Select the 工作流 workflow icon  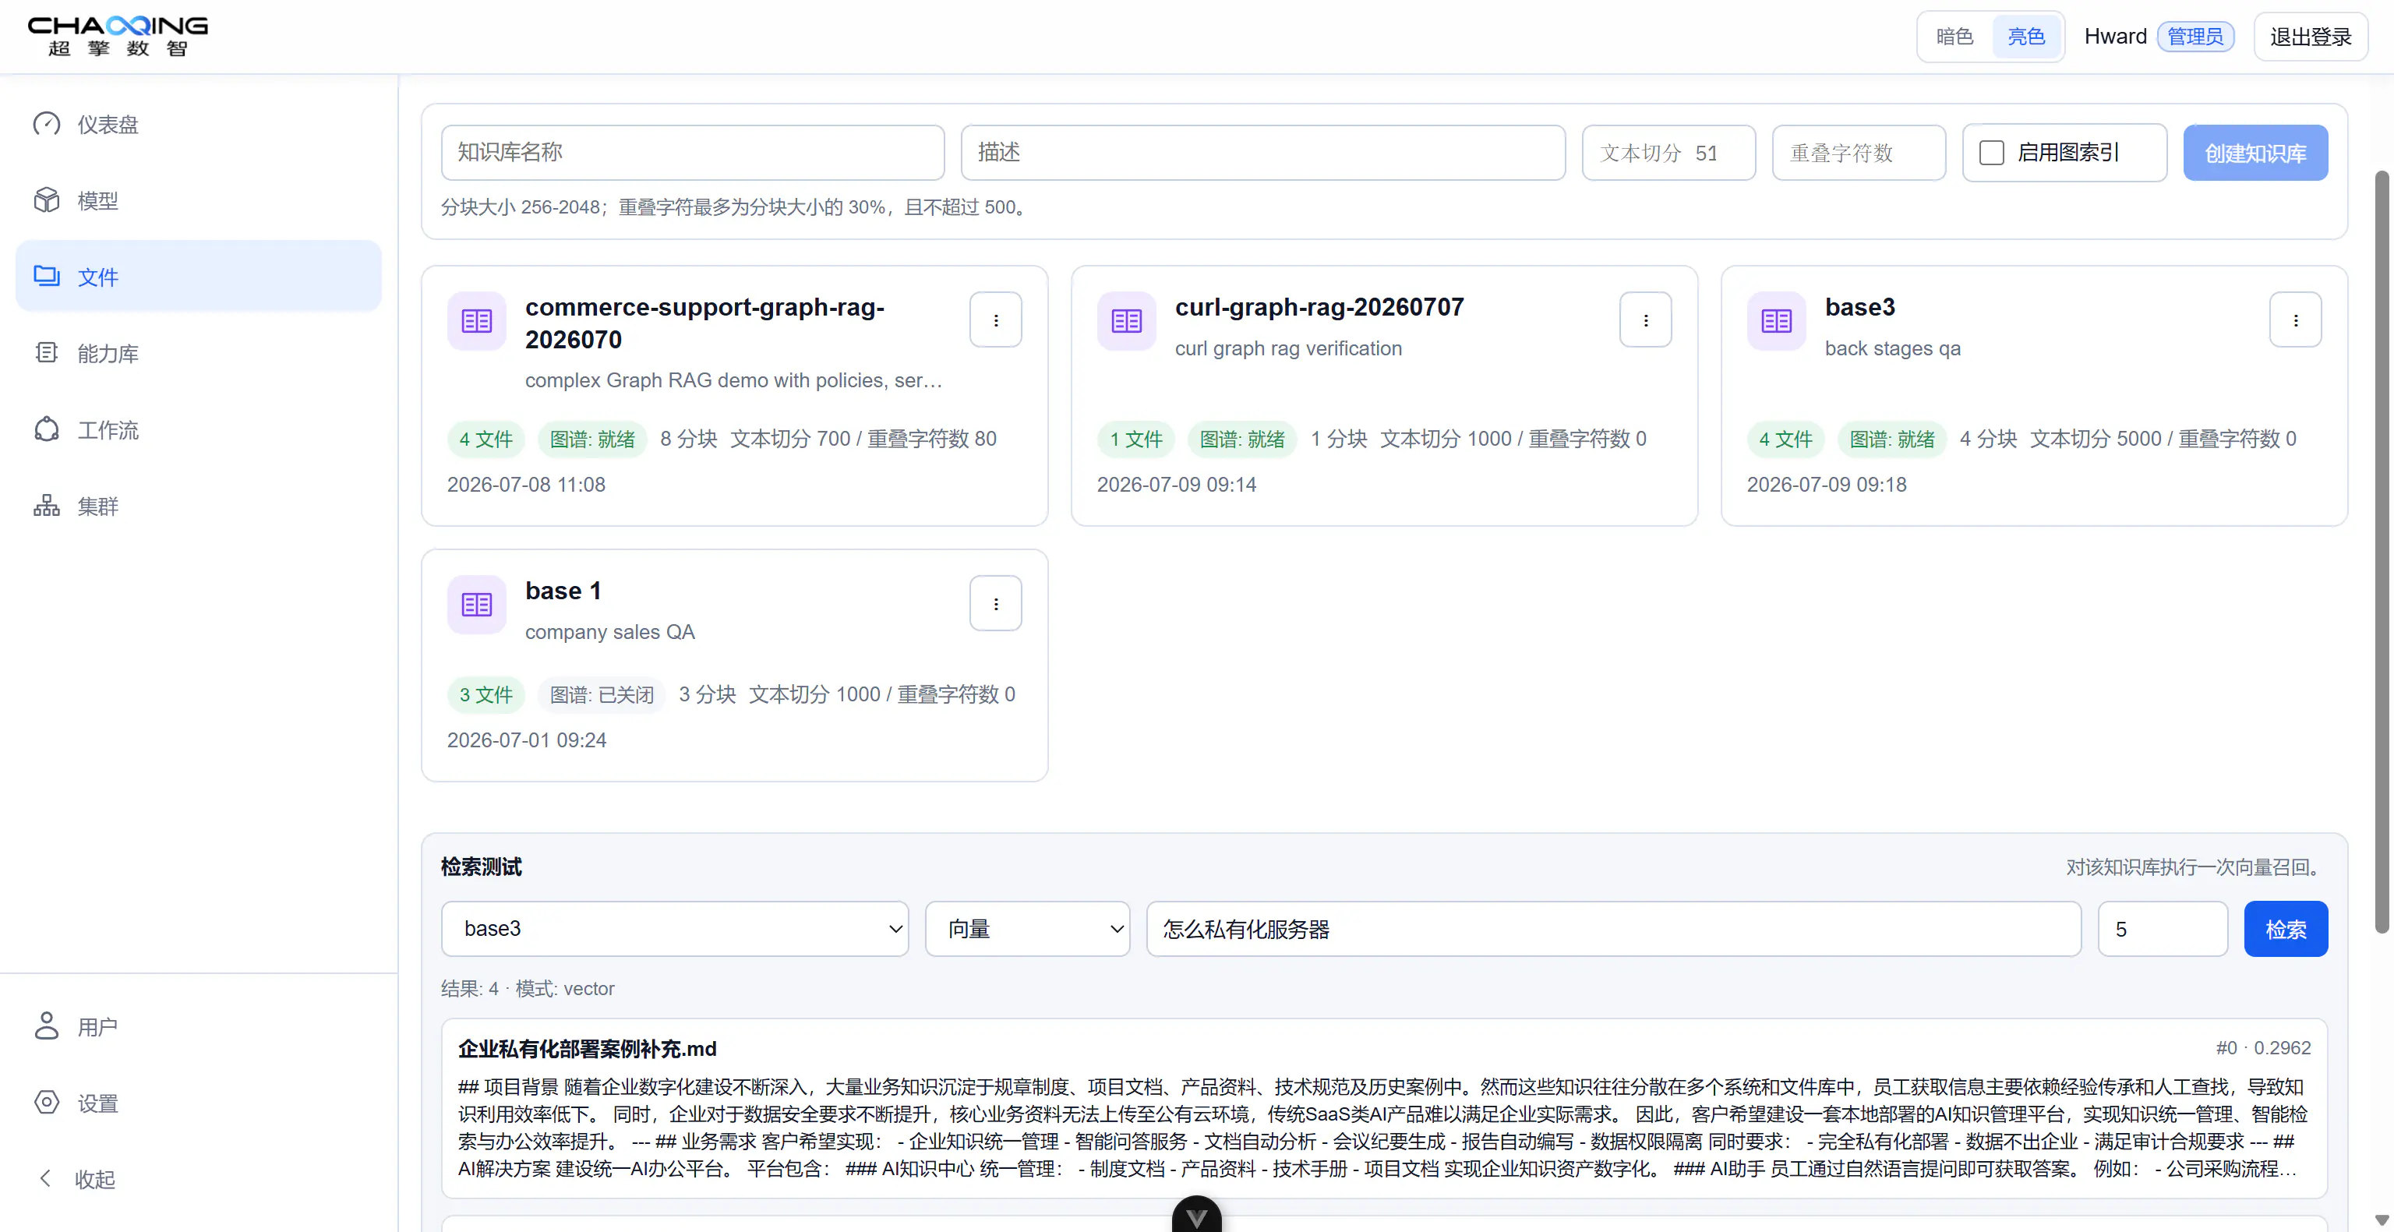coord(47,429)
